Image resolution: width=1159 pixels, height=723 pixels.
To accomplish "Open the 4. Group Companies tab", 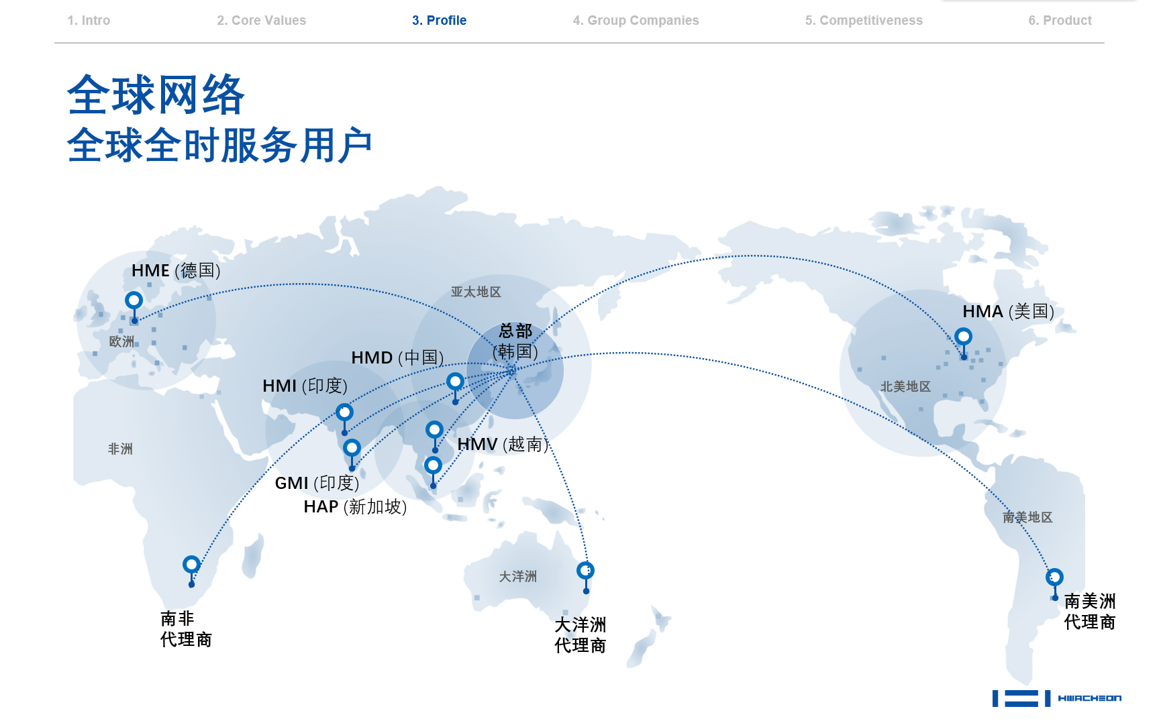I will tap(636, 20).
